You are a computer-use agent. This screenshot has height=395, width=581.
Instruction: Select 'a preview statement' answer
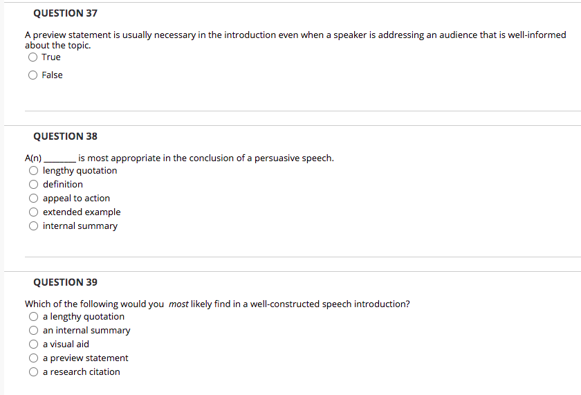coord(33,358)
